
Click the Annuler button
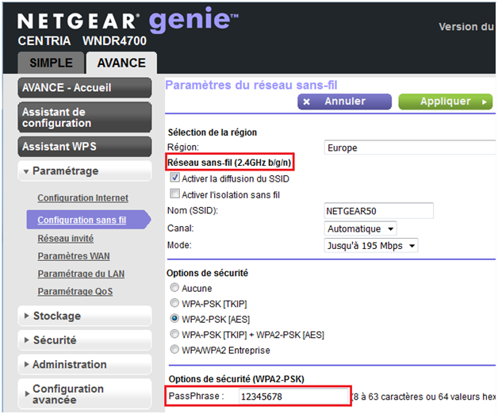pyautogui.click(x=345, y=102)
